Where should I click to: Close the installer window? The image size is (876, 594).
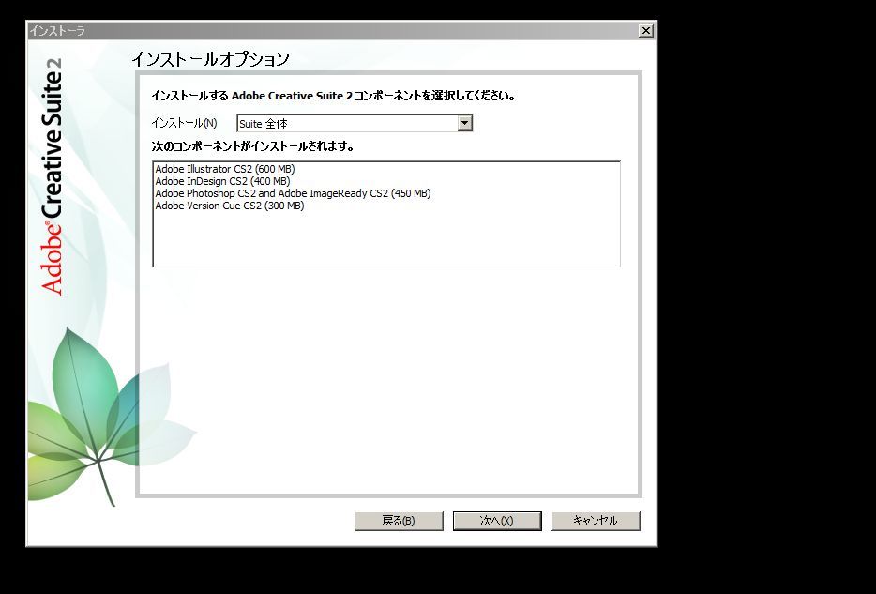coord(645,30)
